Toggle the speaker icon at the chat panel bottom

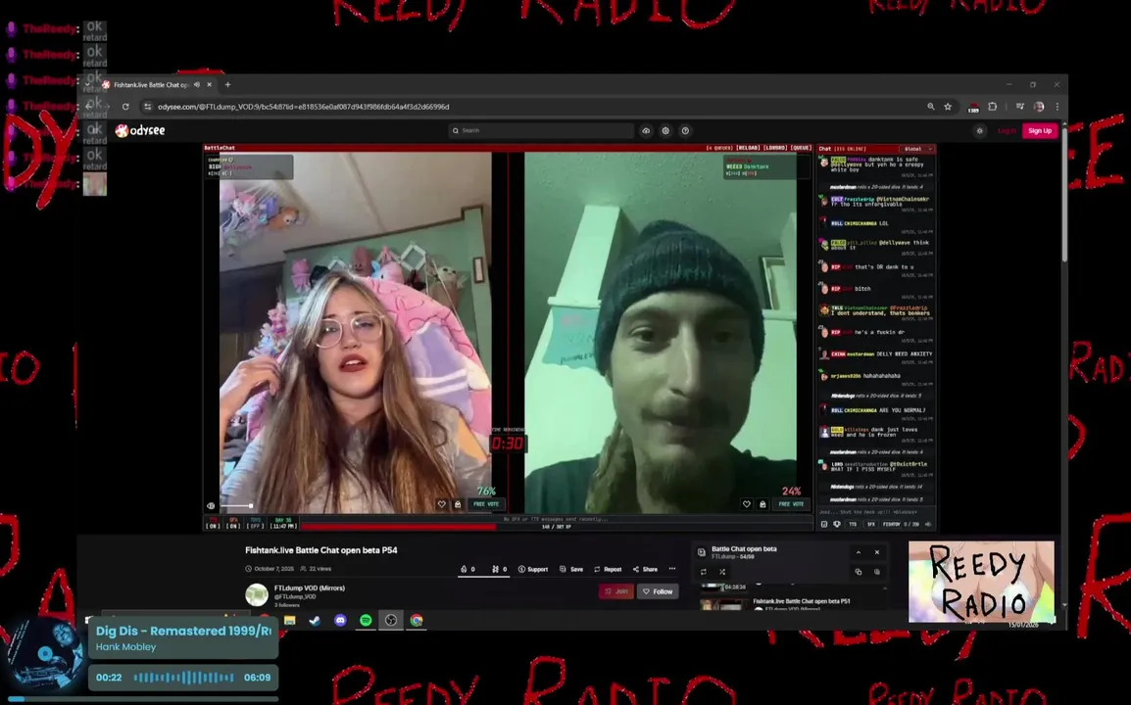point(928,524)
